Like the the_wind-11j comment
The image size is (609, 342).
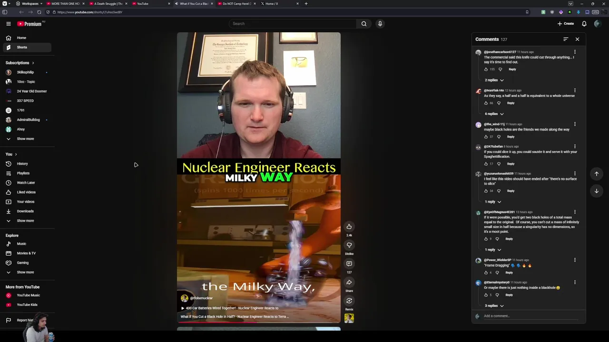486,137
